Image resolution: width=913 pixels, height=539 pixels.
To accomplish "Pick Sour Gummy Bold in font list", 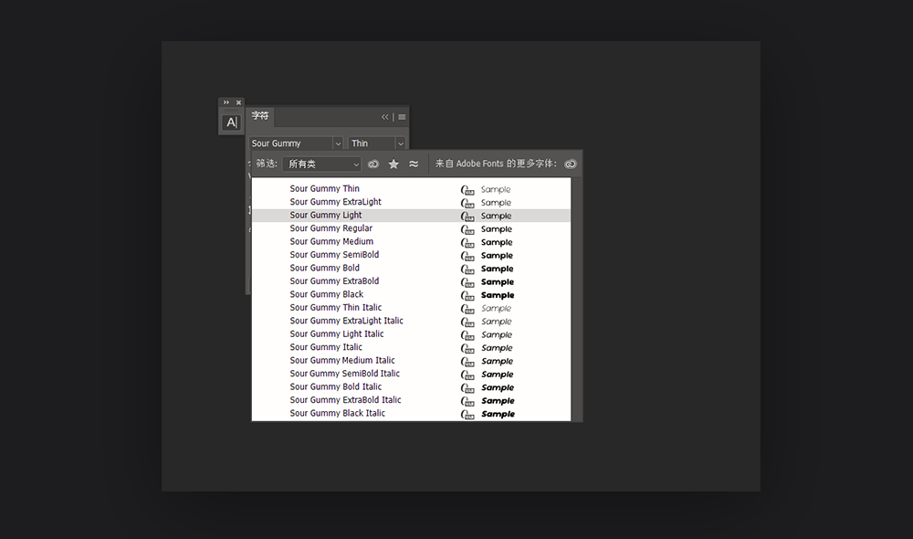I will click(x=411, y=268).
